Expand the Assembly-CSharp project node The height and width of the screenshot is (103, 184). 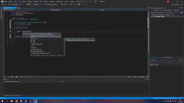pos(152,17)
